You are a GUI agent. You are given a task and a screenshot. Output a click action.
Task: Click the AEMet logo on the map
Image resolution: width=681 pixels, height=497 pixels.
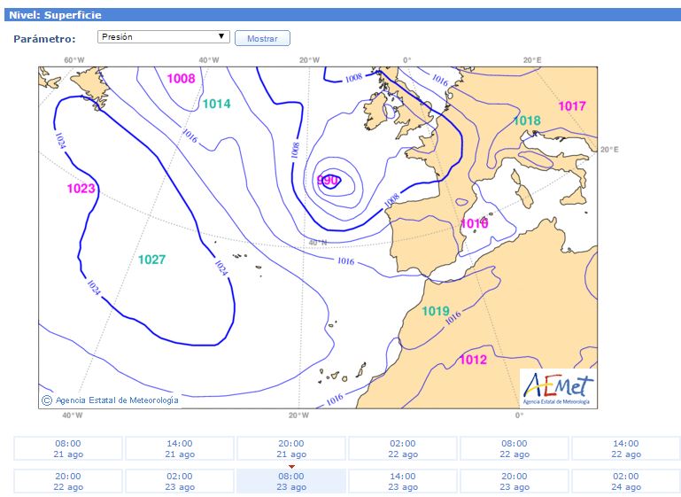pyautogui.click(x=558, y=388)
